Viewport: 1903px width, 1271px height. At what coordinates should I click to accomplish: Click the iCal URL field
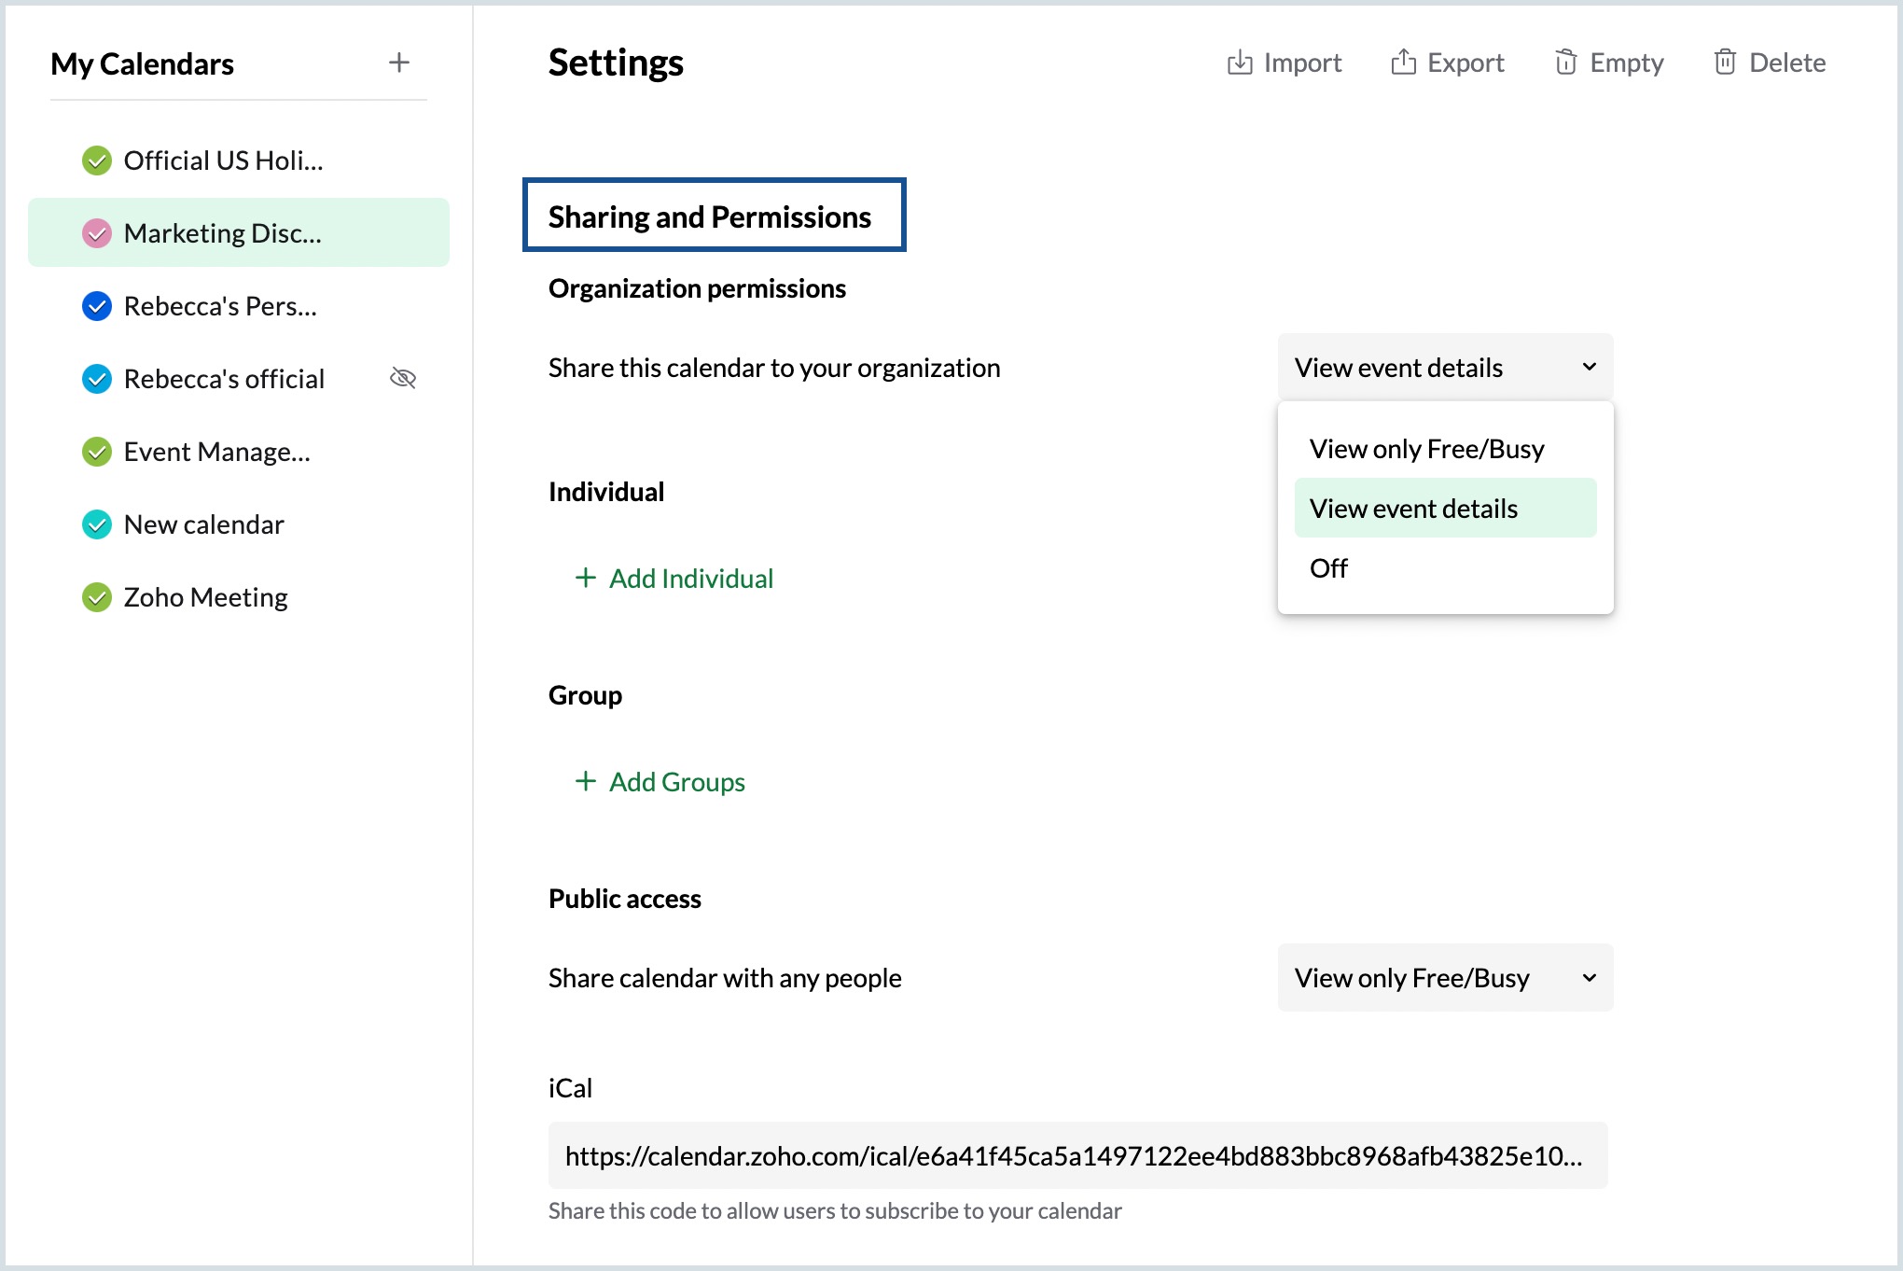(1077, 1156)
